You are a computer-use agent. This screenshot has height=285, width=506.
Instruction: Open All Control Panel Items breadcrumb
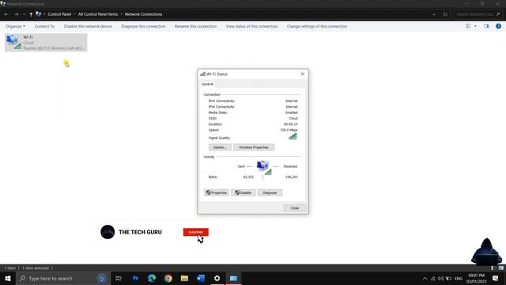(98, 14)
